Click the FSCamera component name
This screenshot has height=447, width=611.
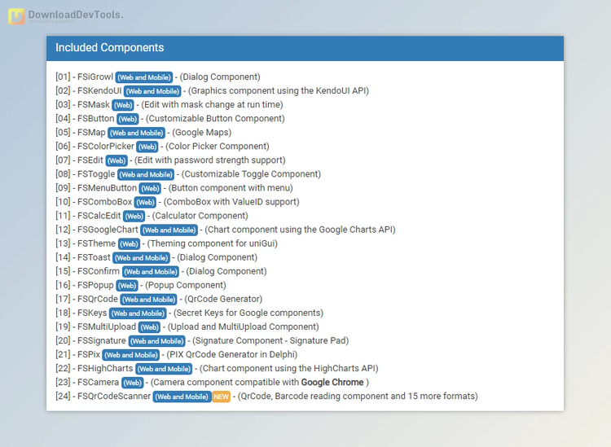click(x=99, y=383)
